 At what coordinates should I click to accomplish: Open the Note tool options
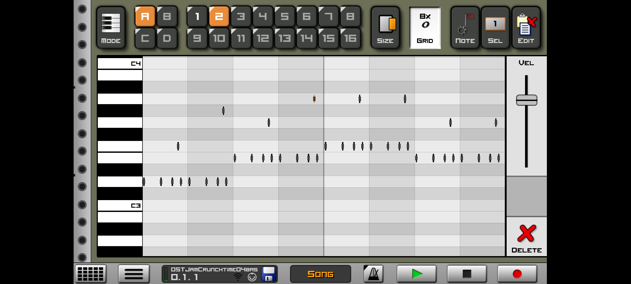(465, 28)
